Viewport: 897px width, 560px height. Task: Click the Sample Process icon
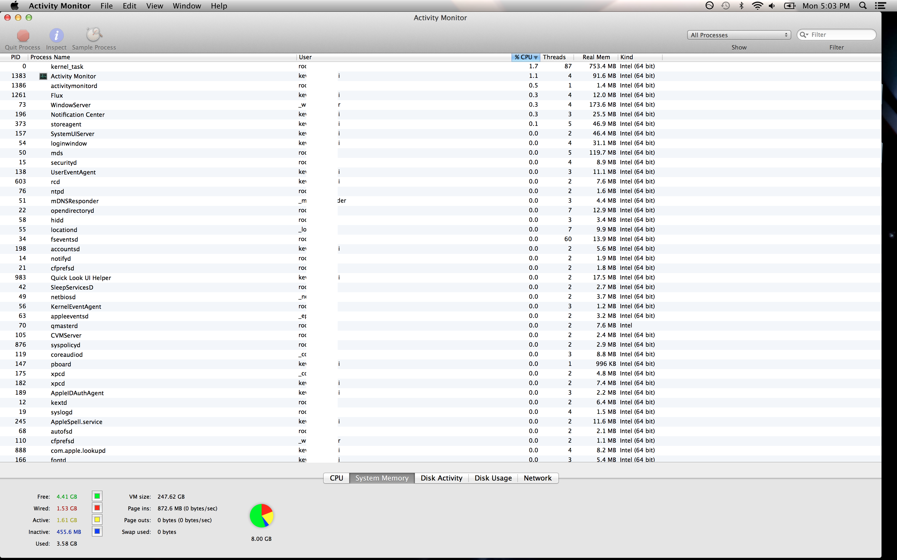tap(94, 35)
